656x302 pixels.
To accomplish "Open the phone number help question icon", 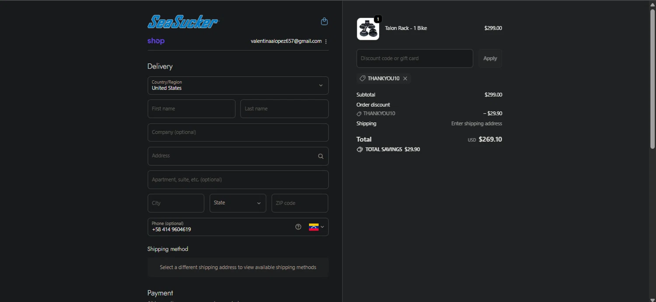I will pos(298,227).
